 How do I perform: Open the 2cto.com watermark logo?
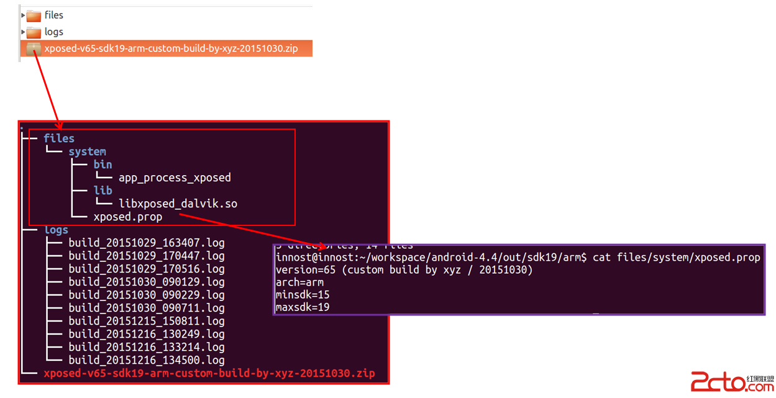point(733,382)
